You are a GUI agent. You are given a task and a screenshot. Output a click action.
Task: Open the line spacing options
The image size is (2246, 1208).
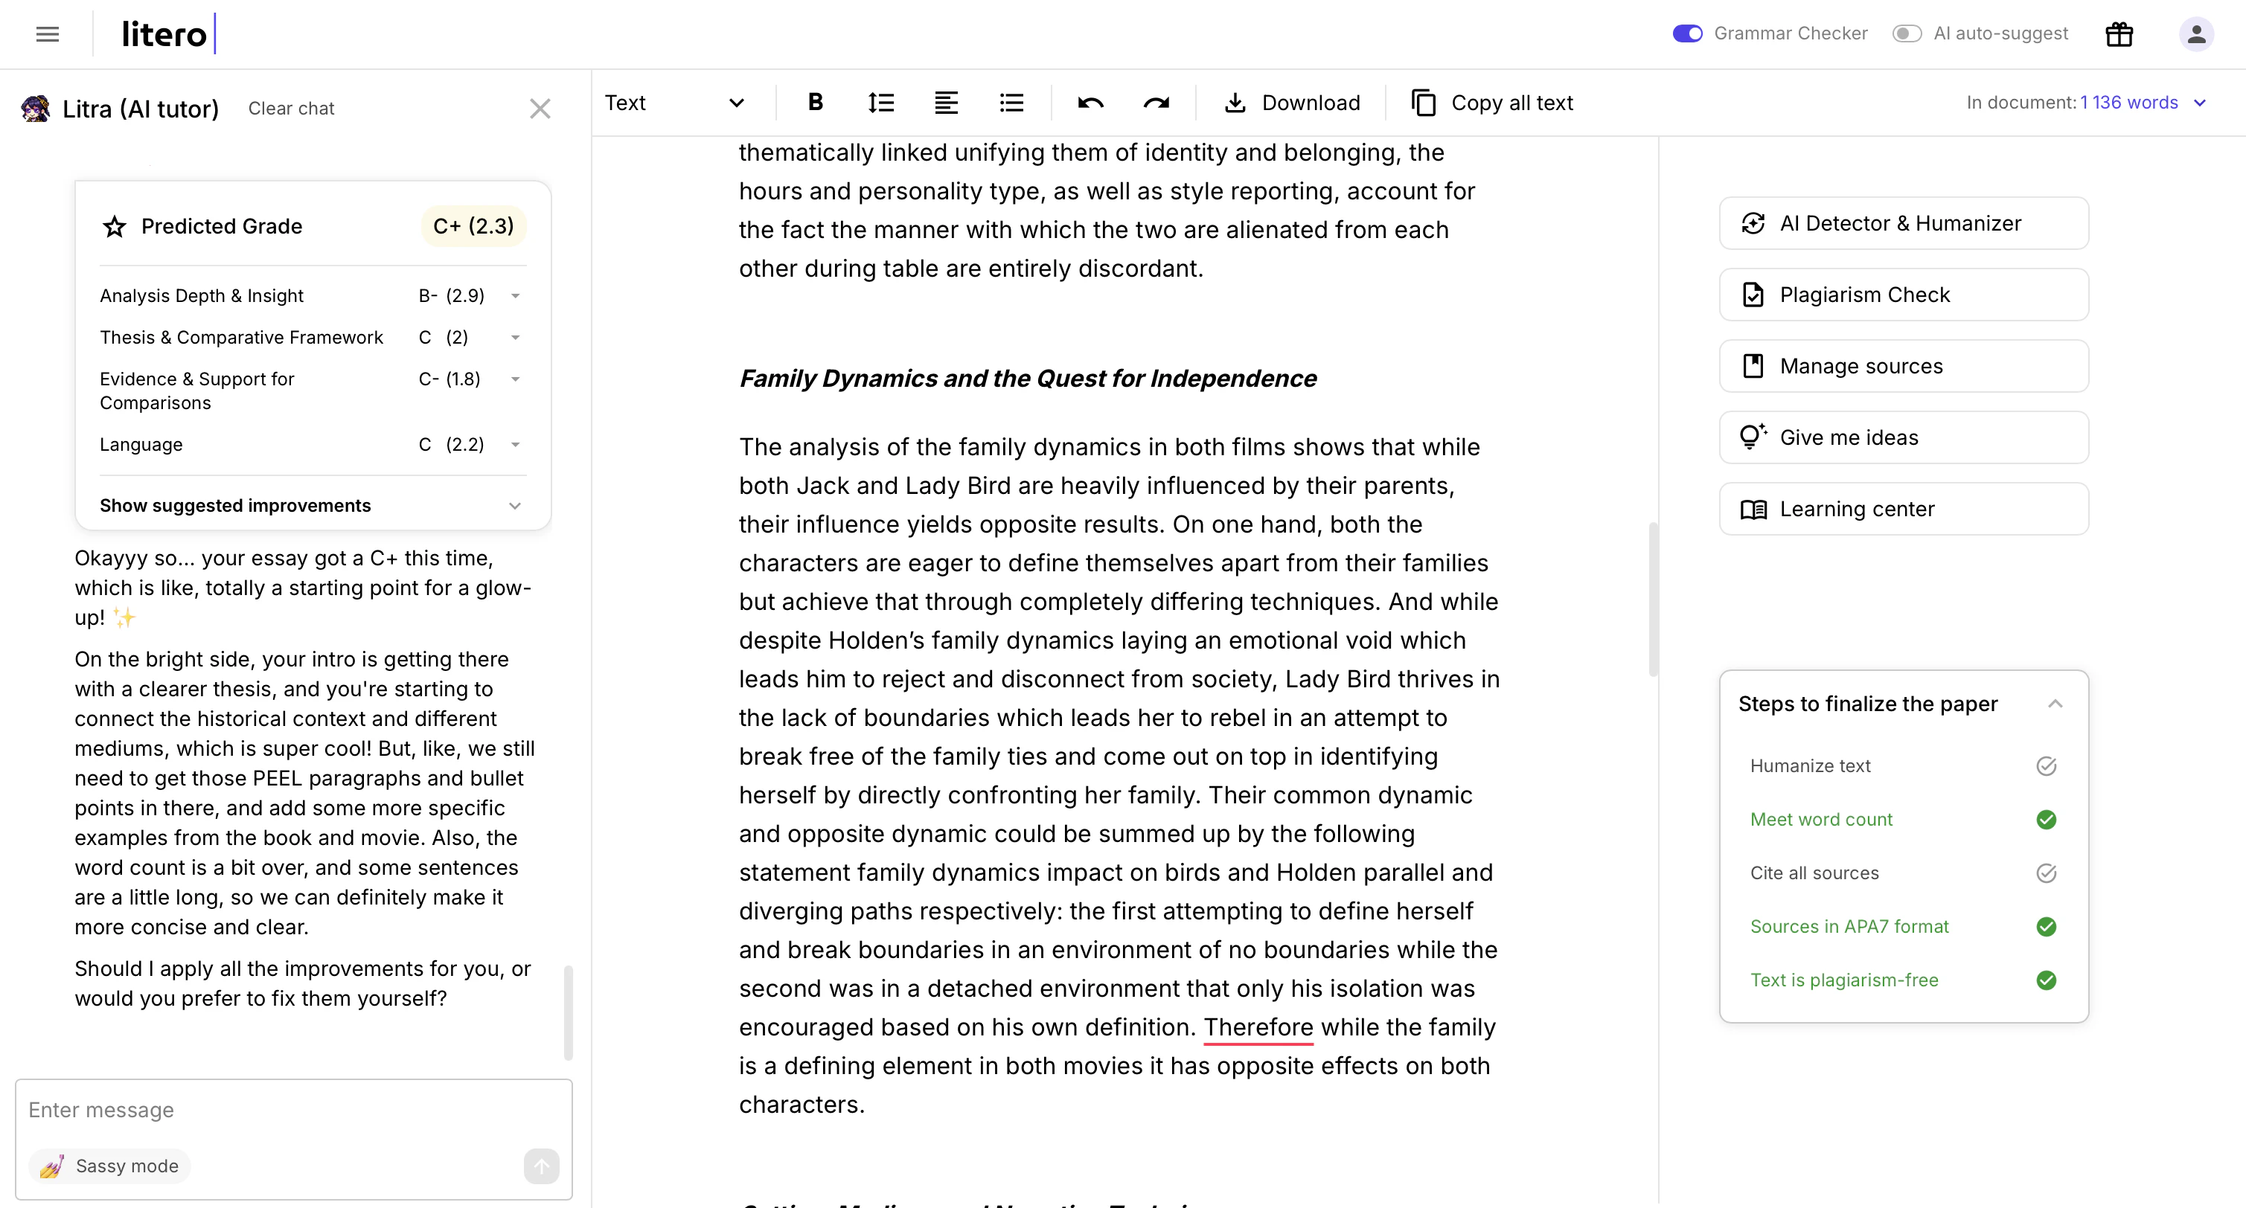(880, 102)
